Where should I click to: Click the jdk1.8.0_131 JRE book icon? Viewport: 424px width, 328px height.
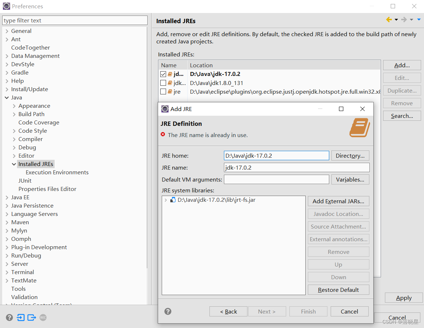(170, 83)
